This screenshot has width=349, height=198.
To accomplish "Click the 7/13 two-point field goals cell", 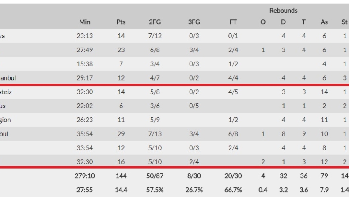I will [x=155, y=134].
